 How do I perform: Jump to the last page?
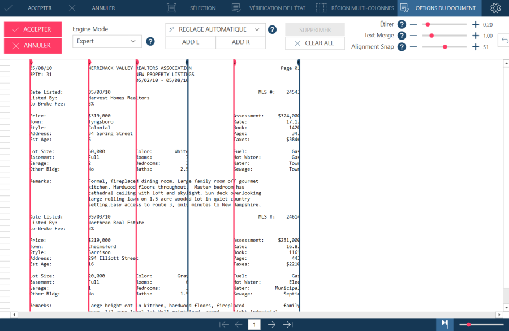(287, 324)
